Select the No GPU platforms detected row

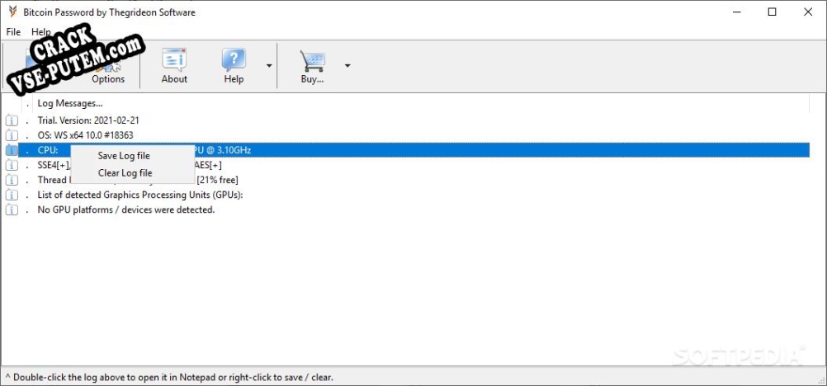(x=414, y=209)
